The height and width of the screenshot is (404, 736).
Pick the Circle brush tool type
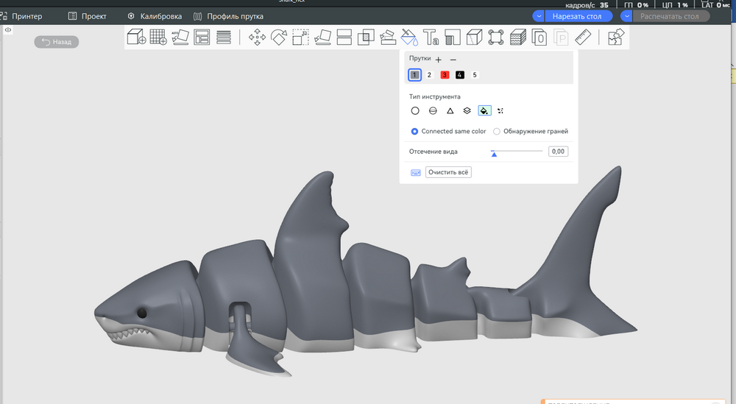[x=415, y=111]
